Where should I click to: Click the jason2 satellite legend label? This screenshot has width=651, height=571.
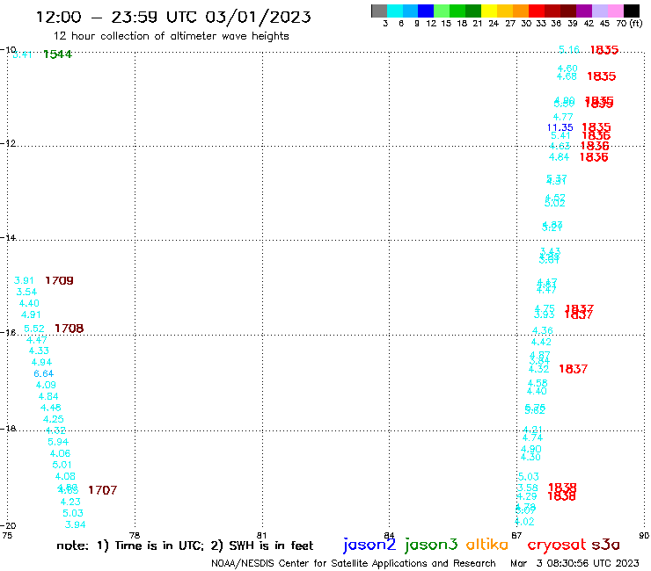tap(369, 545)
